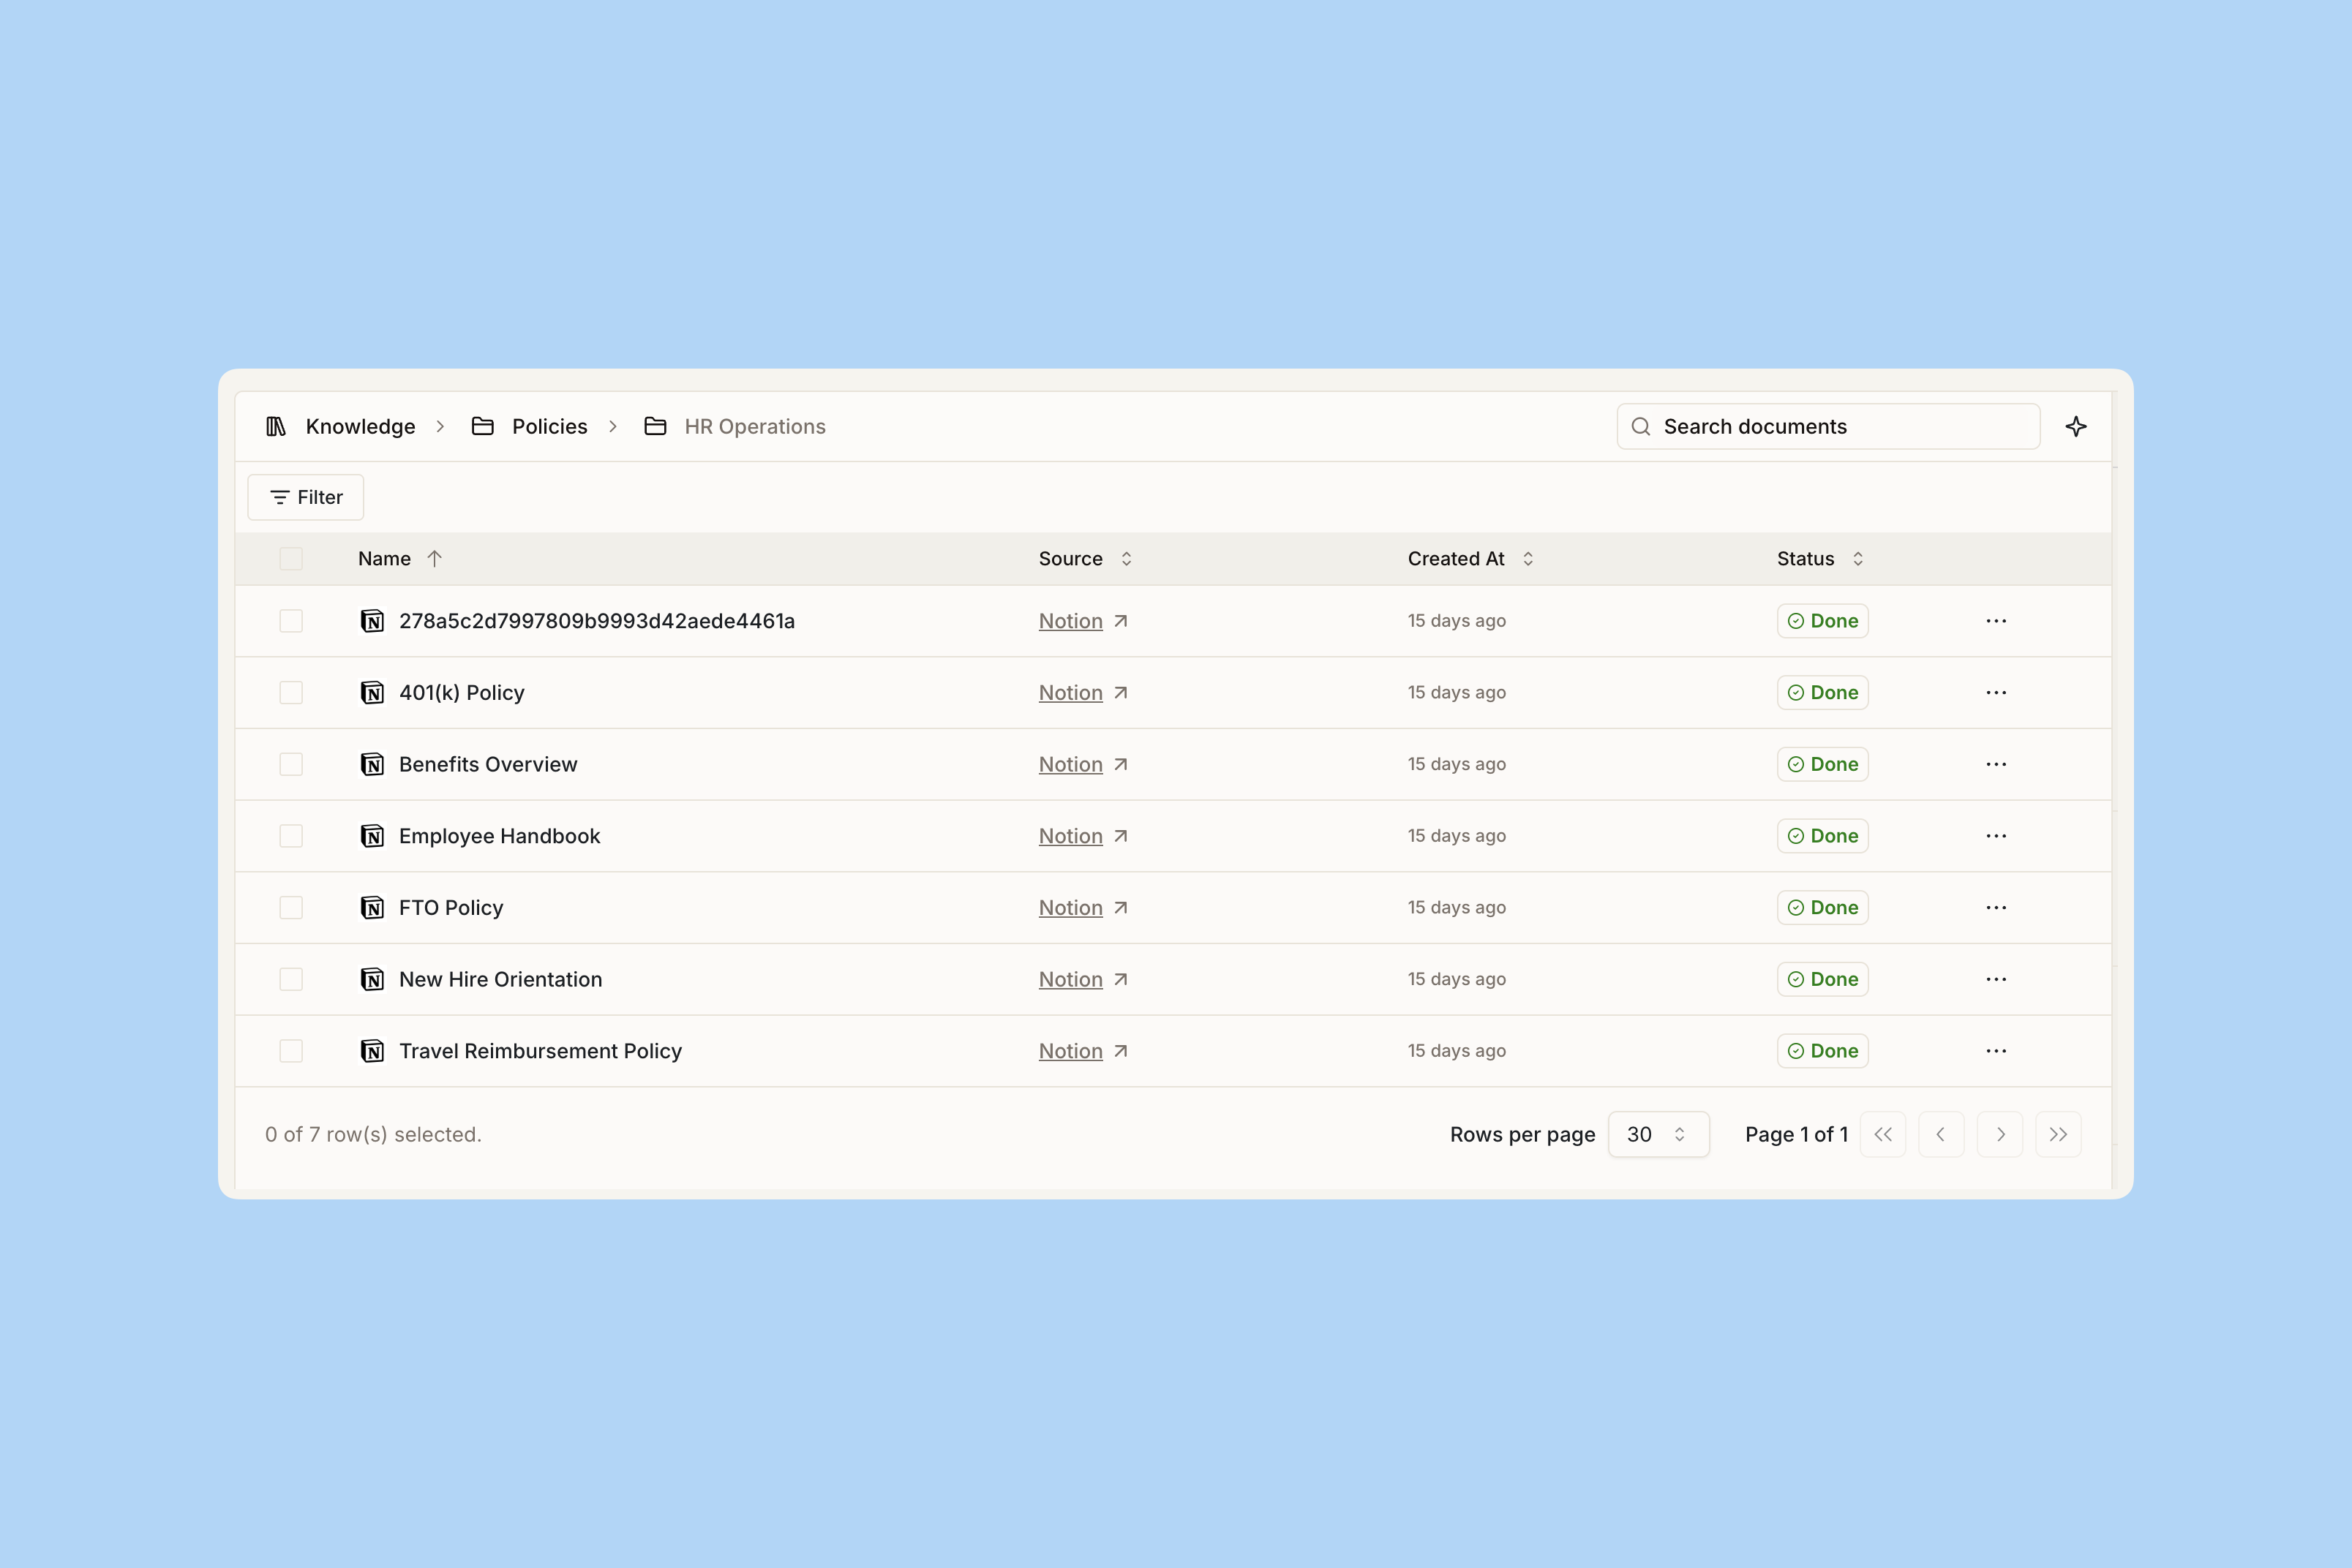Click the Knowledge library icon in breadcrumb
Image resolution: width=2352 pixels, height=1568 pixels.
[276, 427]
